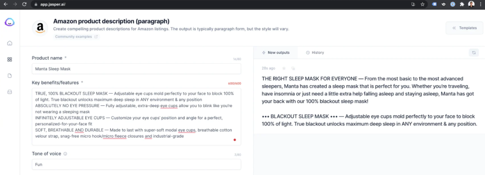
Task: Click the '••• BLACKOUT SLEEP MASK •••' output paragraph
Action: [369, 120]
